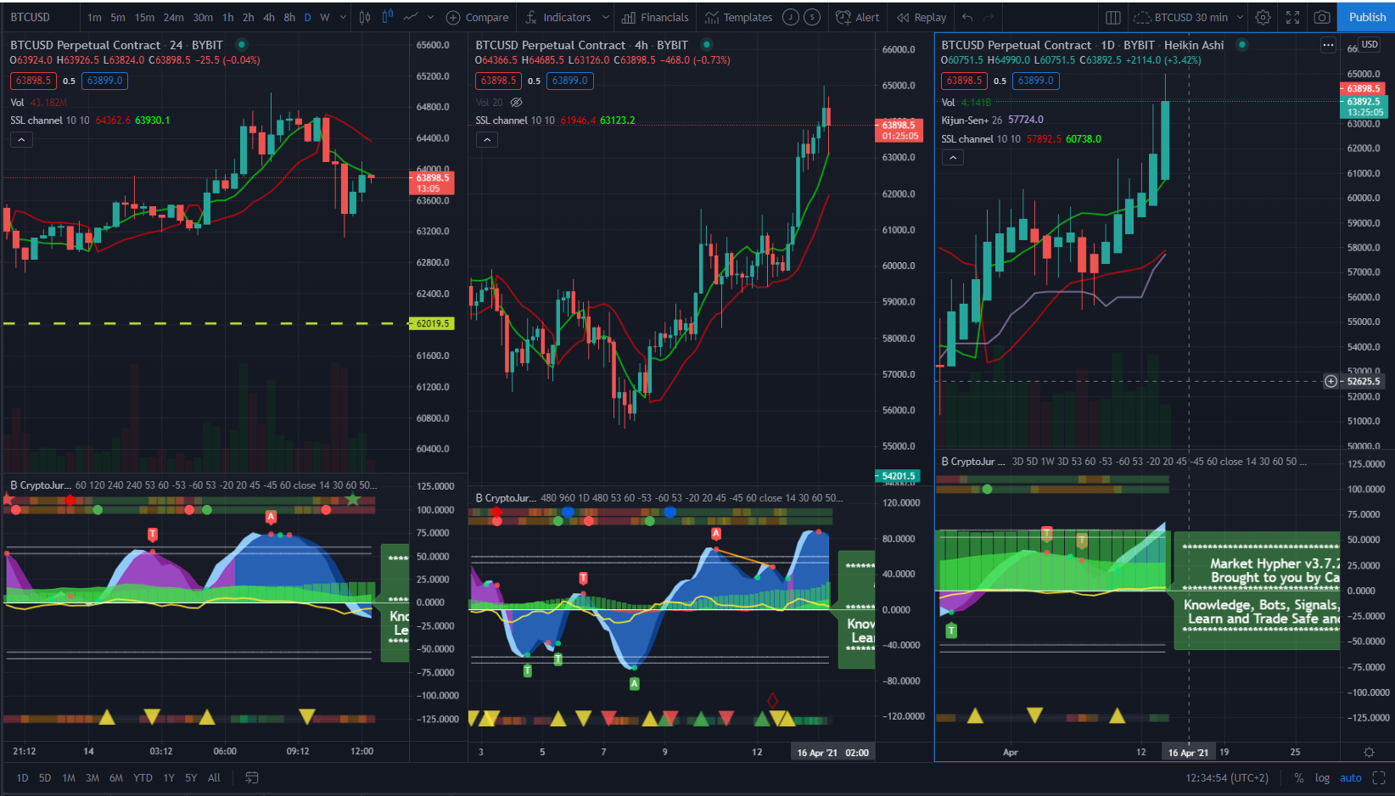Toggle visibility eye for Vol 20 indicator
Screen dimensions: 1395x796
(516, 103)
